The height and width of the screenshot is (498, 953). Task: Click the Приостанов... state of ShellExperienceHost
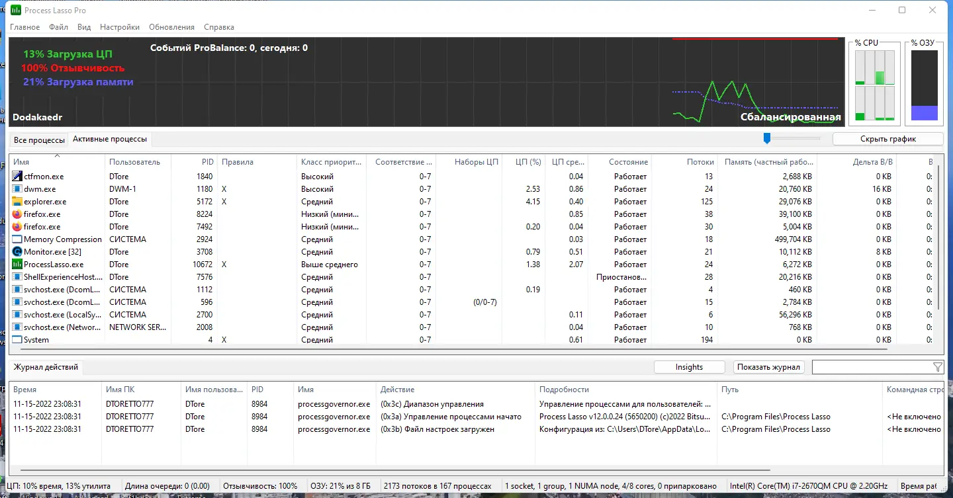click(x=621, y=277)
